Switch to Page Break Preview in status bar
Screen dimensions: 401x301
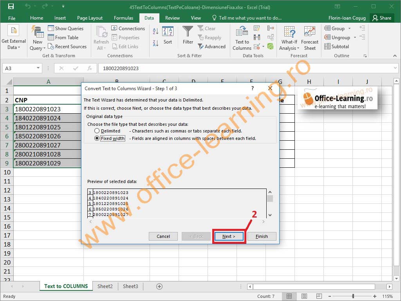coord(319,296)
